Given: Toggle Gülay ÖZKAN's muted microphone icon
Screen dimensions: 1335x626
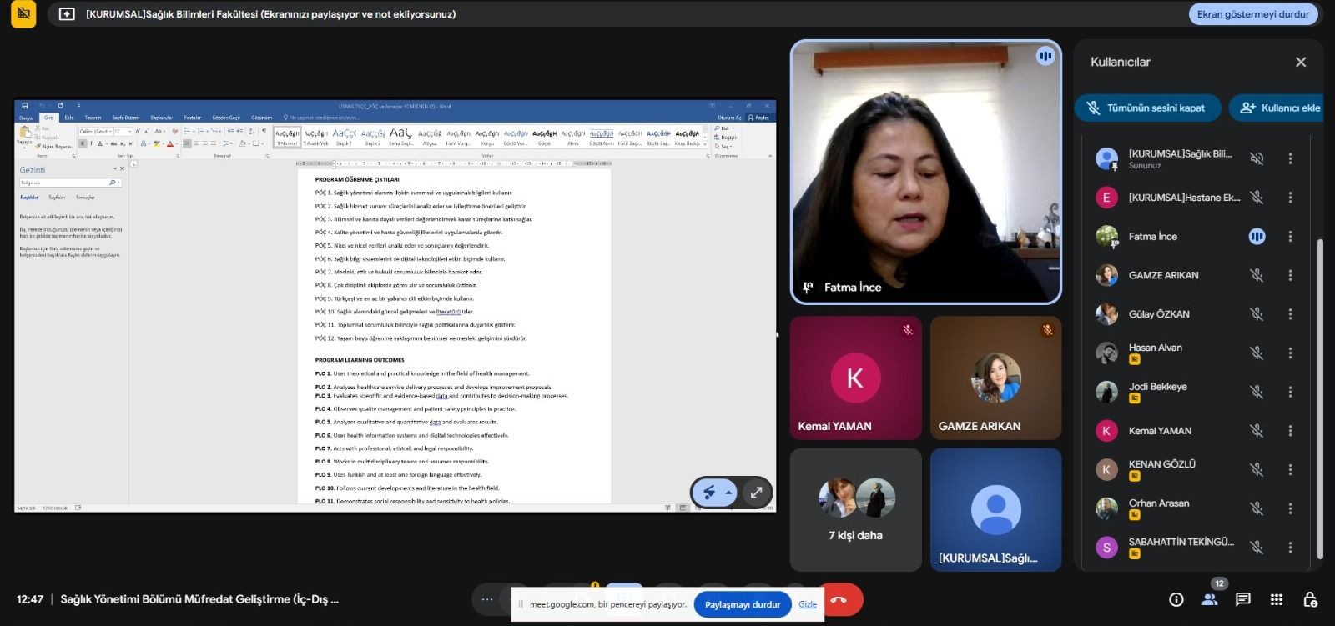Looking at the screenshot, I should pos(1256,314).
